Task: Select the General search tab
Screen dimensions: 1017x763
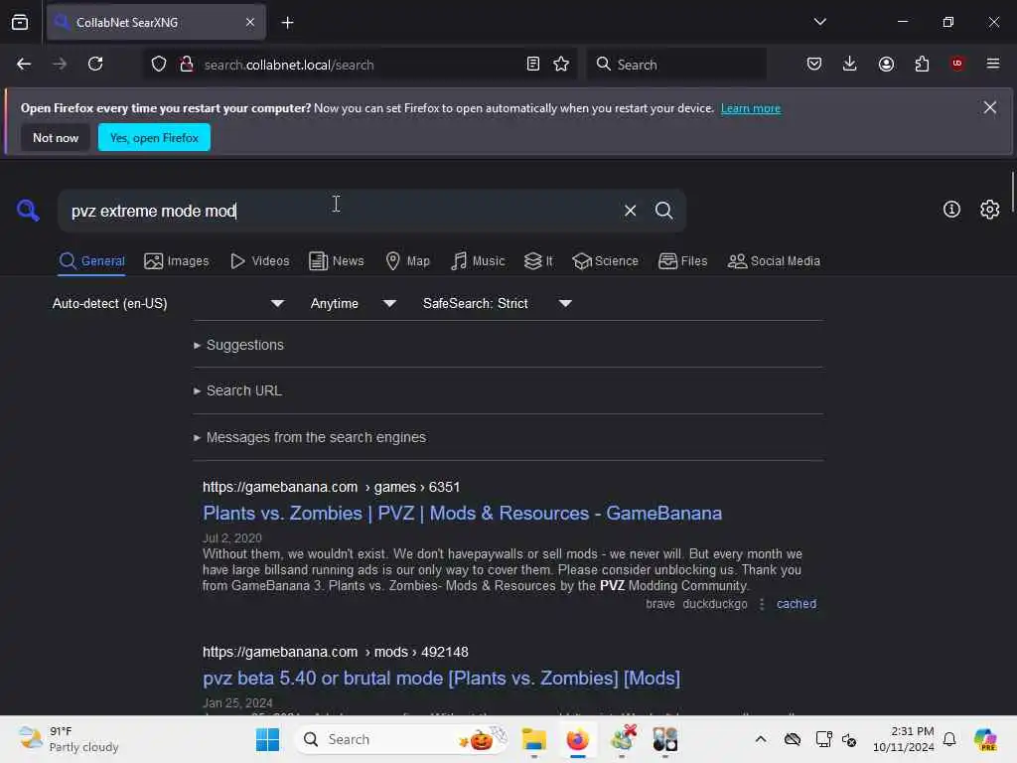Action: pos(91,261)
